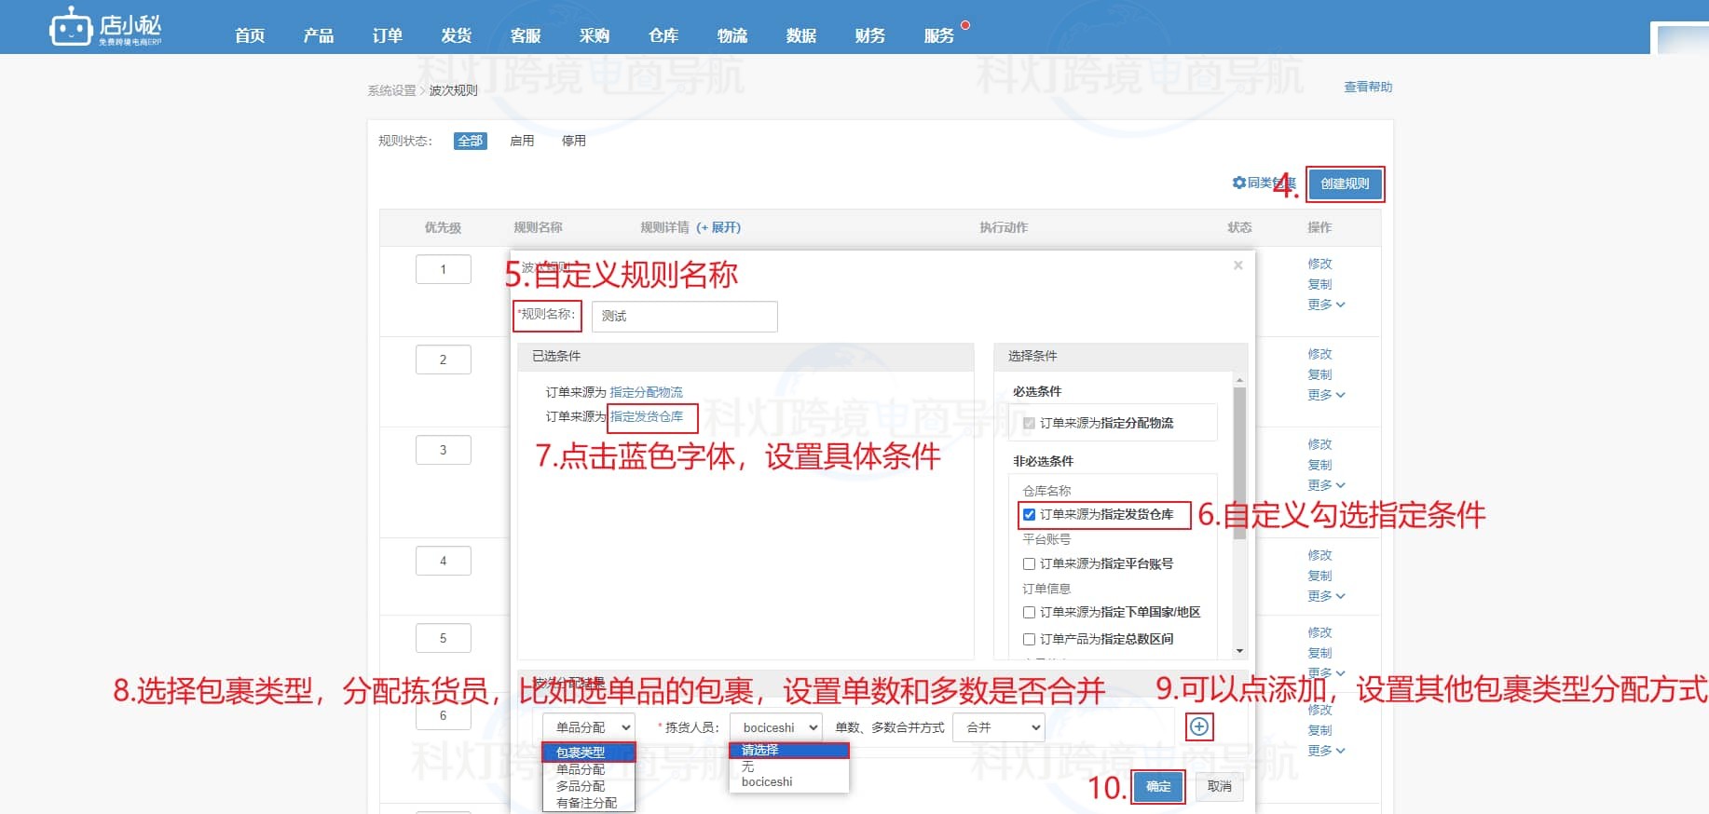This screenshot has width=1709, height=814.
Task: Filter rule status by 启用
Action: coord(522,141)
